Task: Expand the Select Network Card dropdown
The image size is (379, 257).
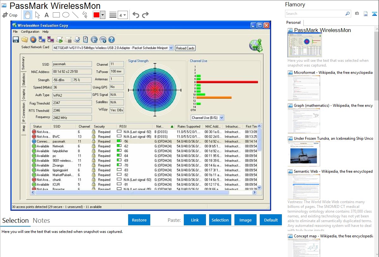Action: (x=171, y=48)
